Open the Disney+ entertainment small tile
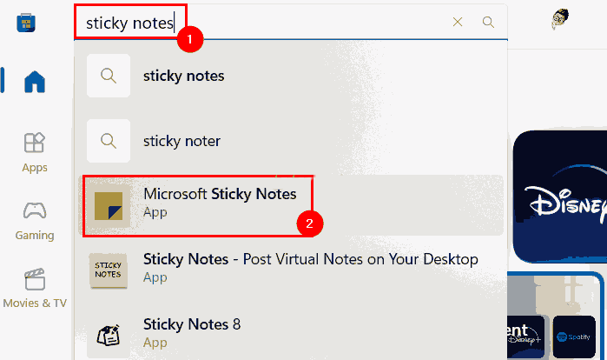607x360 pixels. tap(526, 337)
